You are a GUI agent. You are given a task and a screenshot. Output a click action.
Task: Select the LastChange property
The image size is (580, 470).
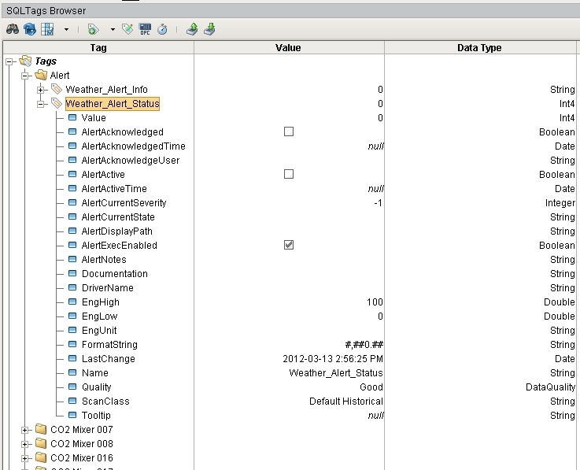click(109, 359)
